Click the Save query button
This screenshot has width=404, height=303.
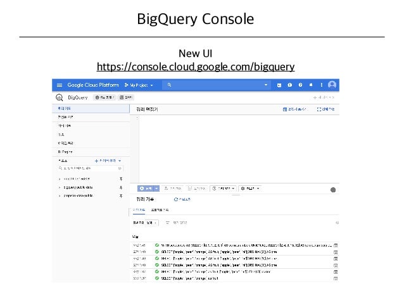point(173,189)
